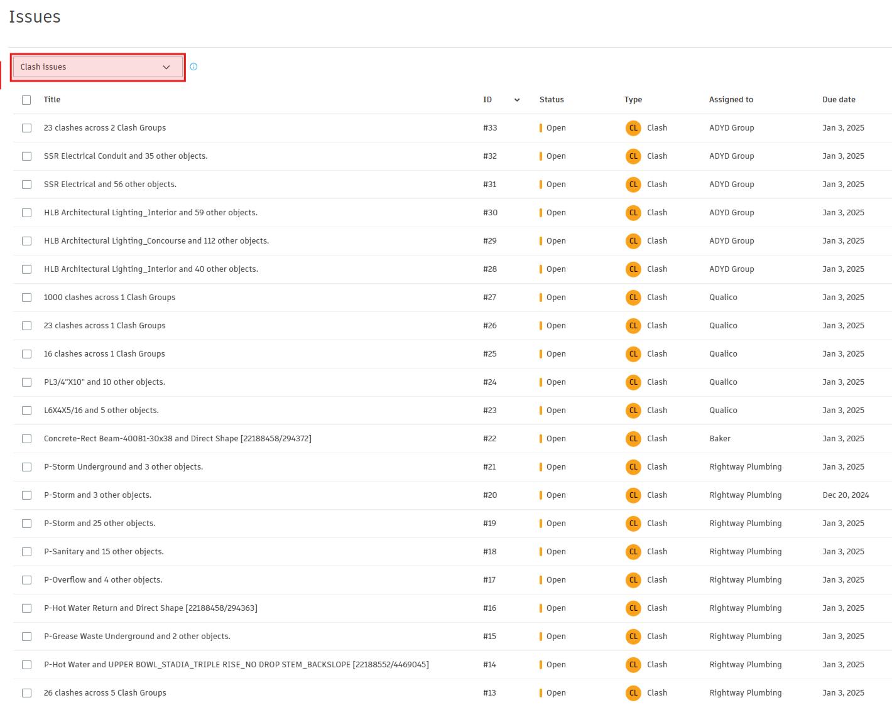The height and width of the screenshot is (705, 892).
Task: Toggle the select-all checkbox in header
Action: point(26,100)
